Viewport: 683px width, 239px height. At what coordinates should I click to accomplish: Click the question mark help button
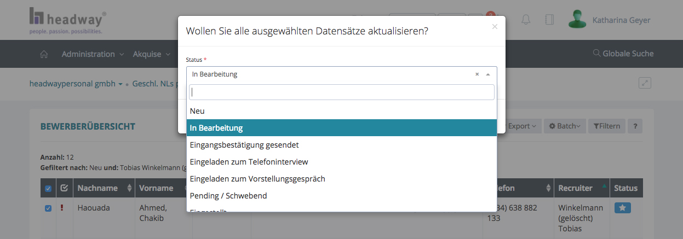pos(635,126)
